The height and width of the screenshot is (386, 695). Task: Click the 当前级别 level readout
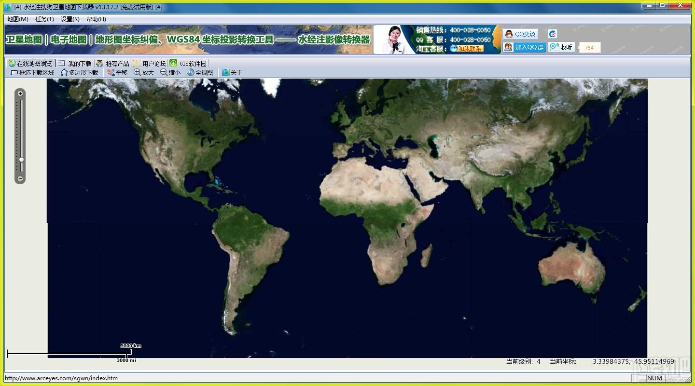click(523, 361)
